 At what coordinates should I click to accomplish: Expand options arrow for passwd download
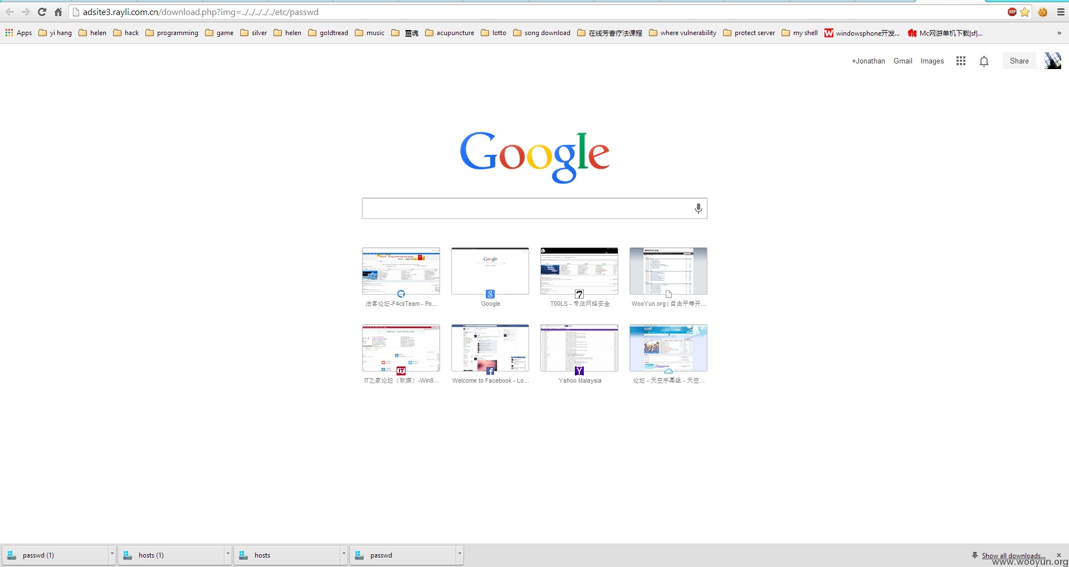pyautogui.click(x=460, y=555)
